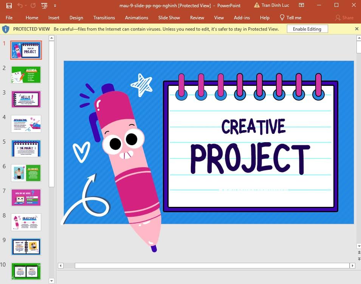Viewport: 361px width, 284px height.
Task: Switch to the Transitions ribbon tab
Action: tap(104, 17)
